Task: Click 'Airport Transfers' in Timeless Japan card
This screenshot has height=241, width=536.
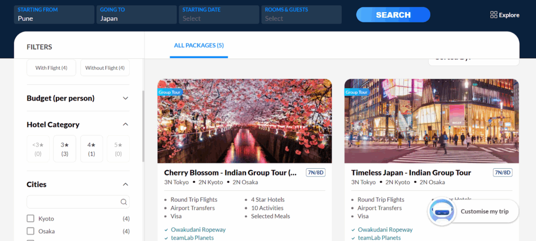Action: tap(380, 208)
